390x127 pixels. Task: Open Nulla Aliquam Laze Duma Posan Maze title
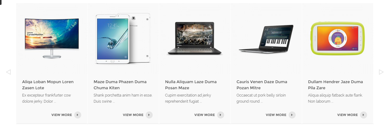(x=191, y=85)
